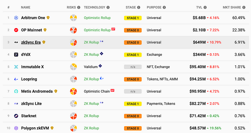
Task: Click the Optimistic Rollup label on Arbitrum row
Action: pyautogui.click(x=97, y=18)
